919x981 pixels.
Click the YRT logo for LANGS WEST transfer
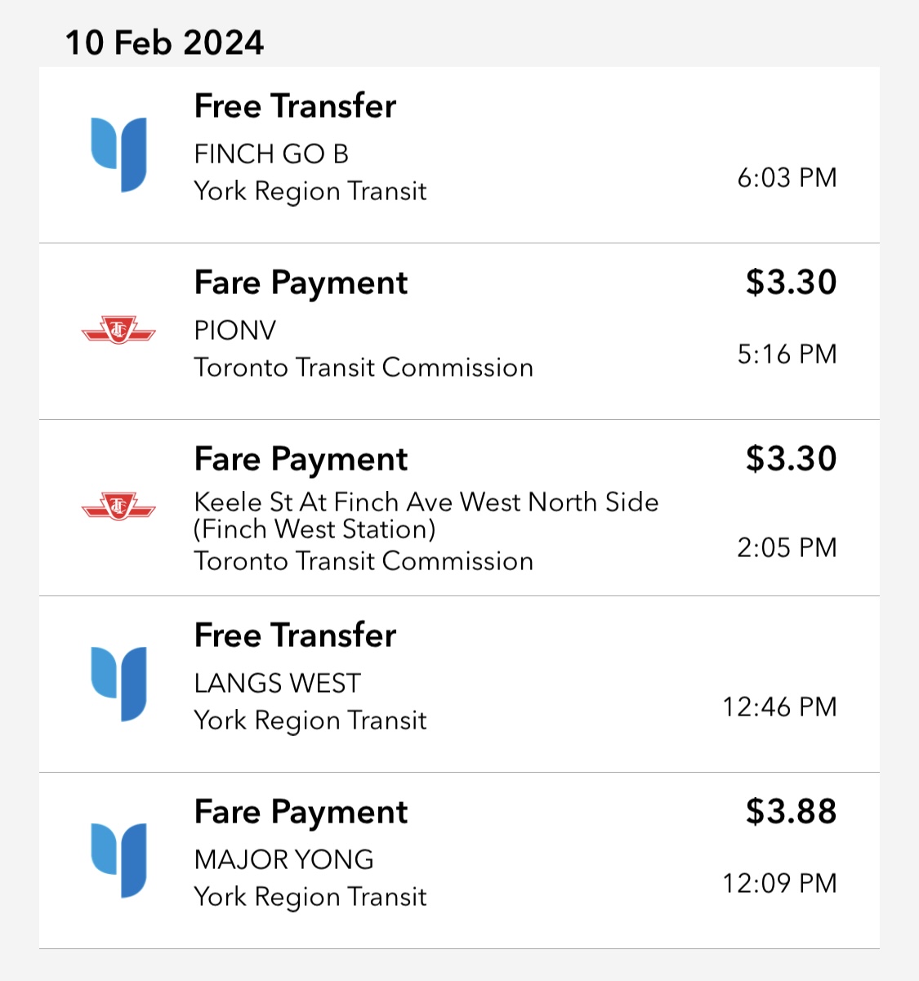[118, 684]
